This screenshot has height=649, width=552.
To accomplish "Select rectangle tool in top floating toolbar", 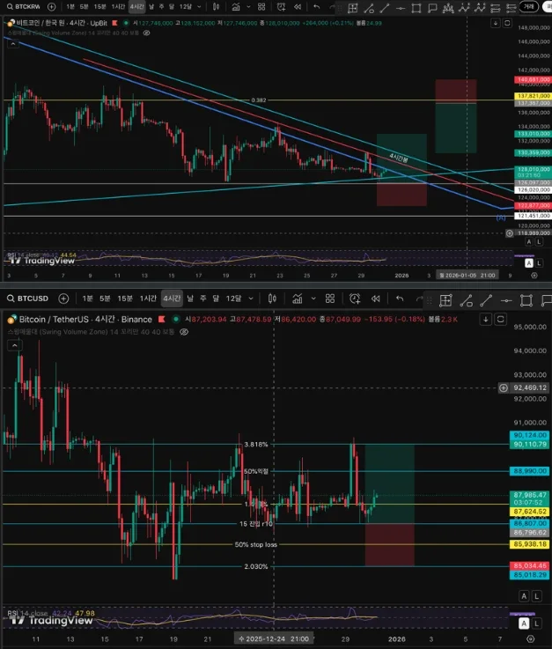I will tap(416, 8).
